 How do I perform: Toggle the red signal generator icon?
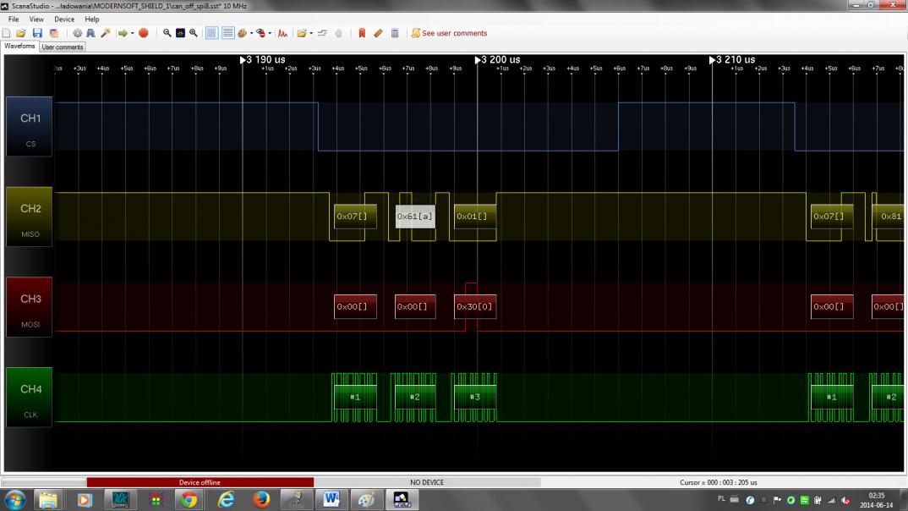[283, 33]
